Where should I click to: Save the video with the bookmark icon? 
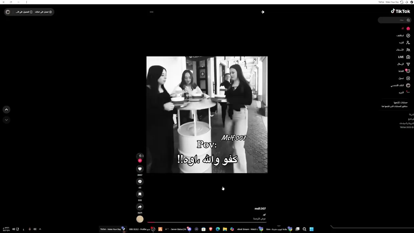[x=140, y=194]
